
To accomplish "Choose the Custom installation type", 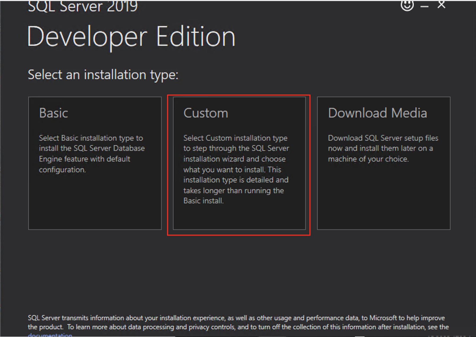I will [x=239, y=163].
